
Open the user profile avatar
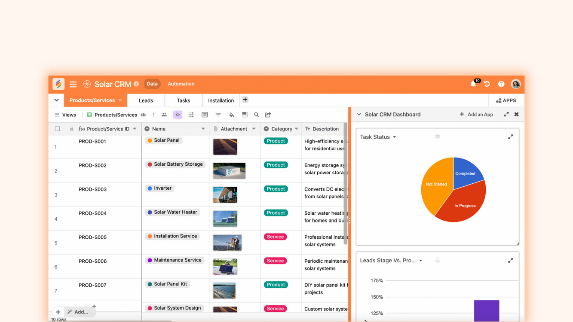516,84
